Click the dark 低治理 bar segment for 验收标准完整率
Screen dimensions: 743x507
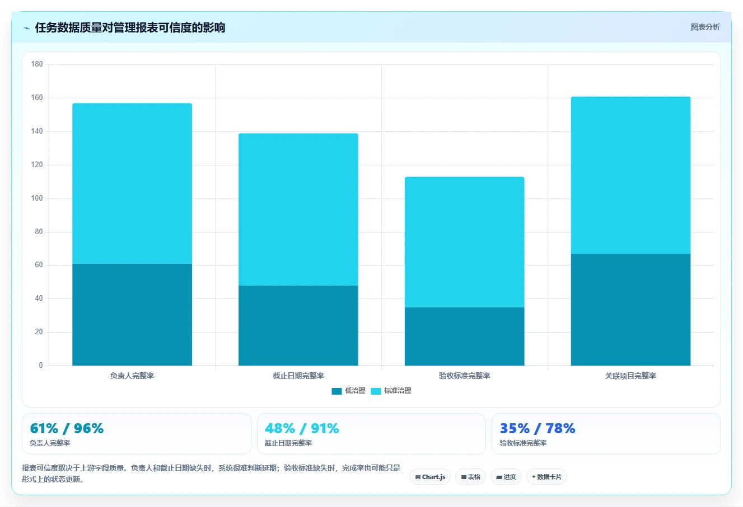point(465,337)
